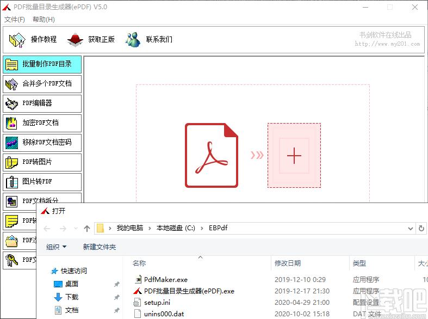Click the yellow note sidebar icon below PDF文档拆分
The image size is (428, 319).
pos(12,221)
